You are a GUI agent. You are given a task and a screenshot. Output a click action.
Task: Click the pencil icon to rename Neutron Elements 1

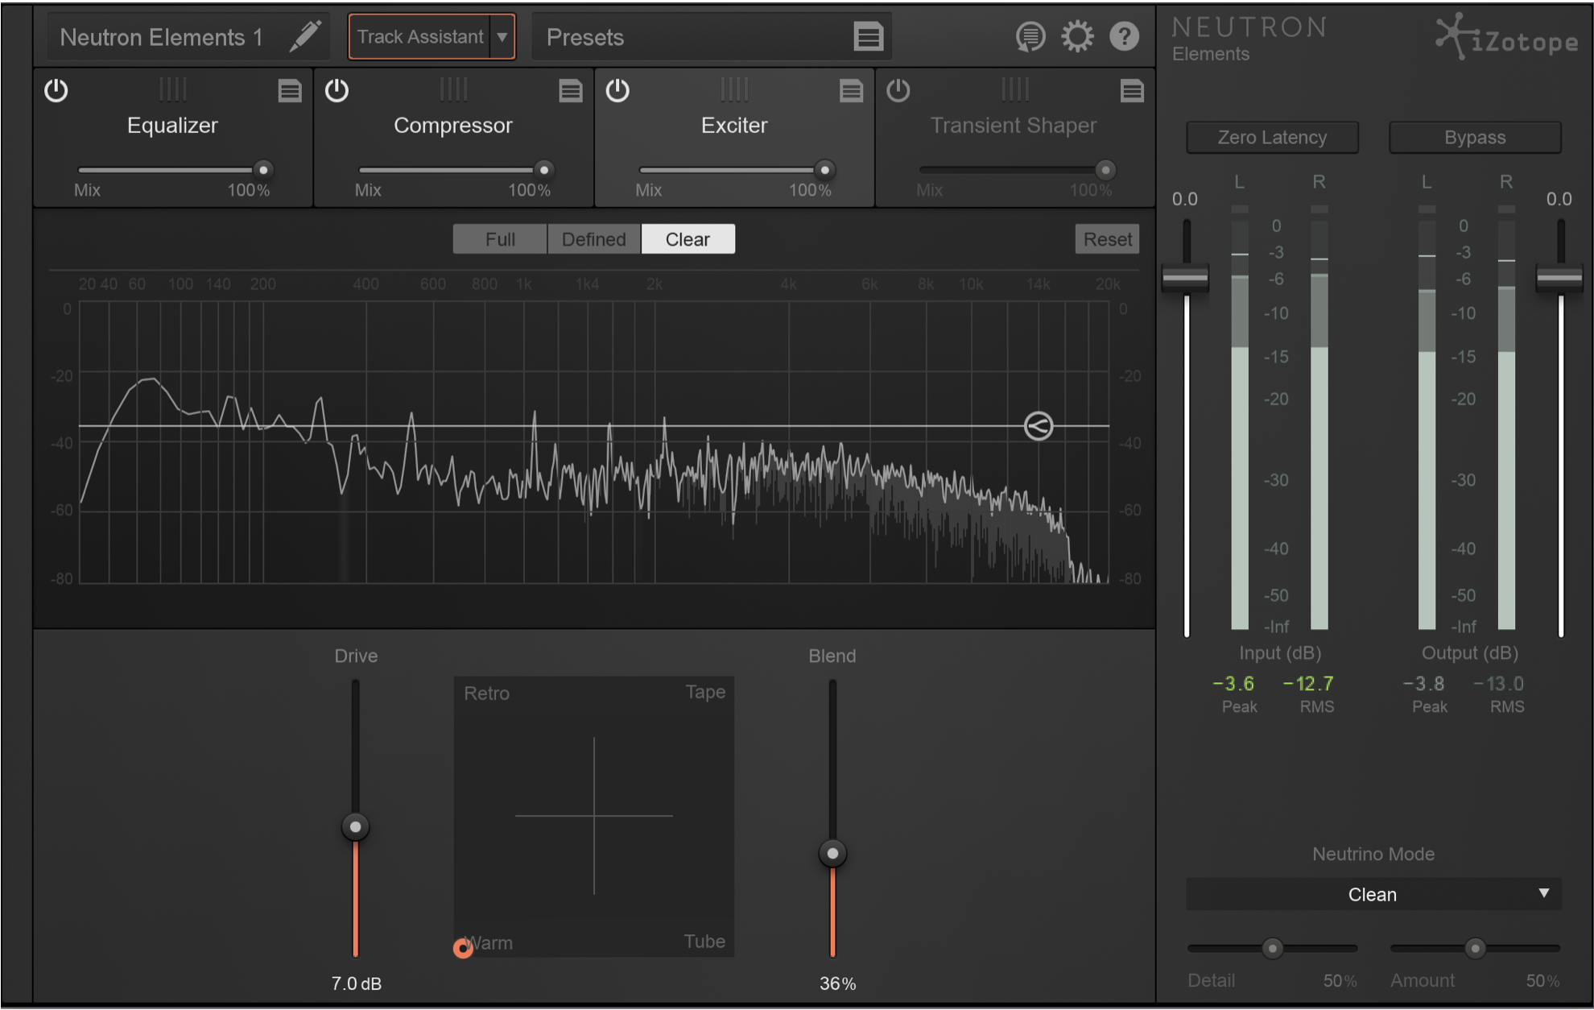pyautogui.click(x=305, y=36)
